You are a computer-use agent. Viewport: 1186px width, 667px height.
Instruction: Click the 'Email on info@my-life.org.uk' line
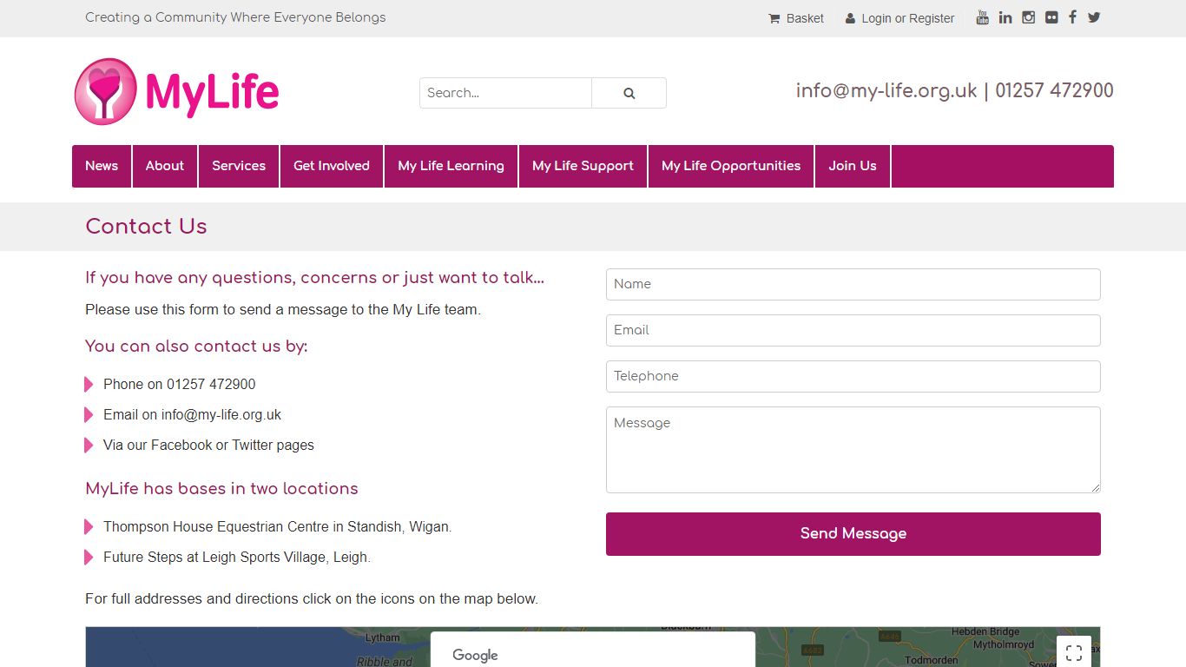[x=193, y=414]
